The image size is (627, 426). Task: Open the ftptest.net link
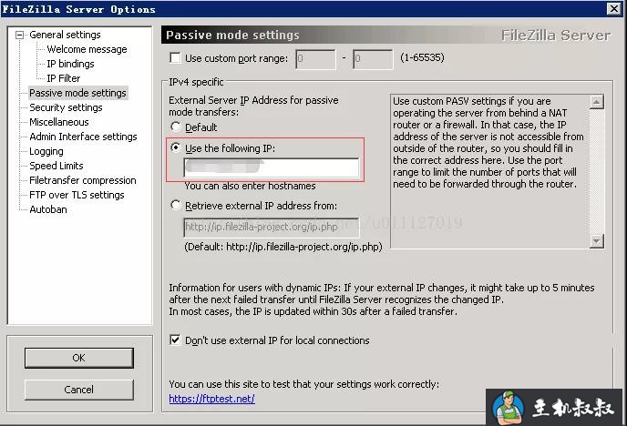[211, 399]
